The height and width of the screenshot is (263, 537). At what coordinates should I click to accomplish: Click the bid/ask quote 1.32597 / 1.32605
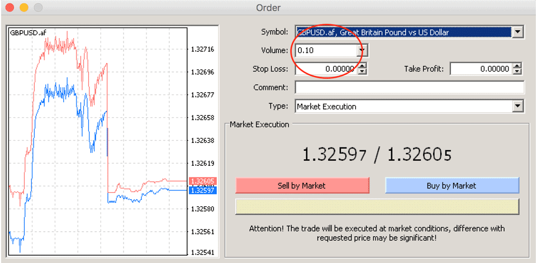[x=377, y=155]
